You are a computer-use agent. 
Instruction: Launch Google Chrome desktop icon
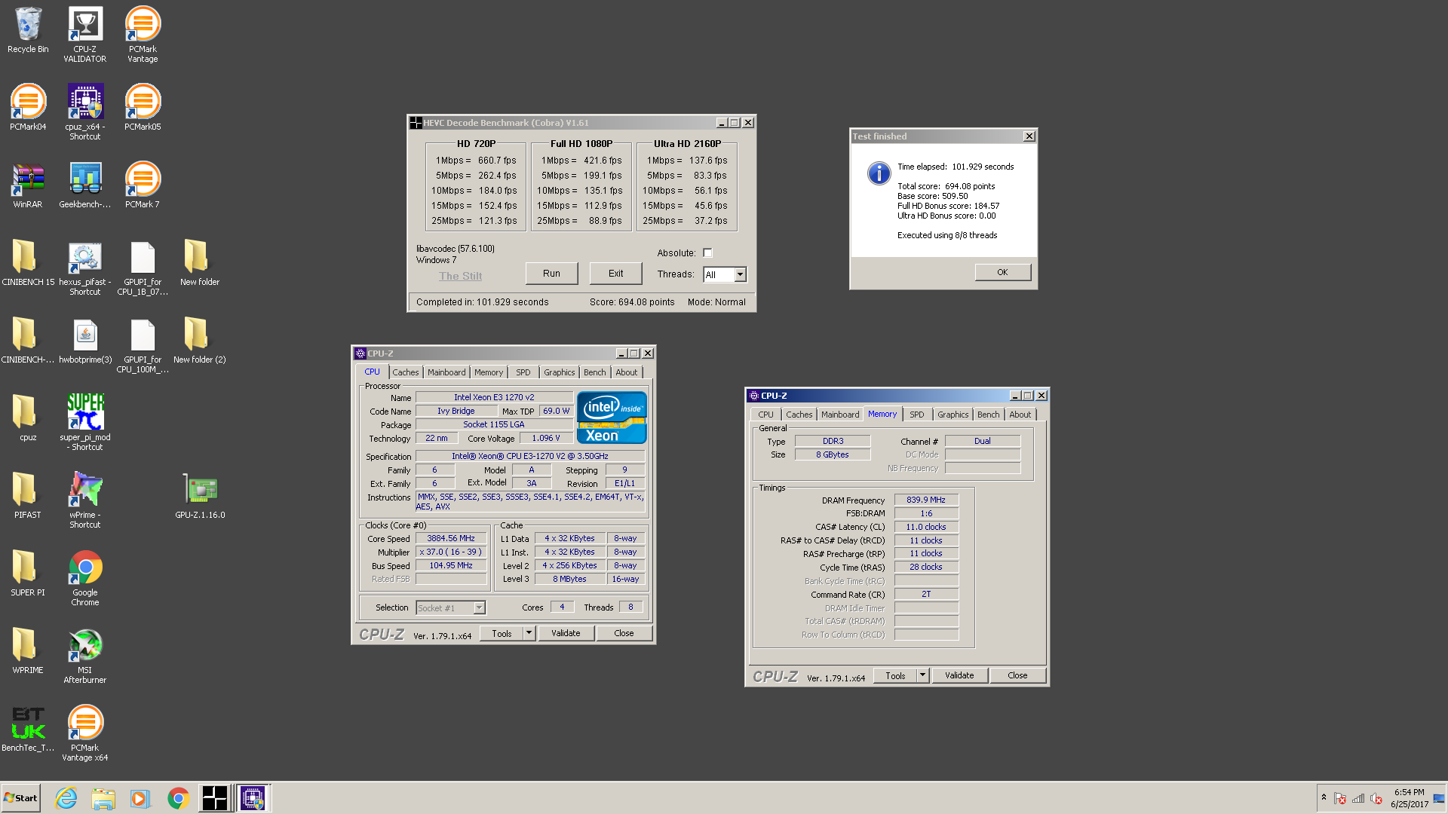(85, 577)
